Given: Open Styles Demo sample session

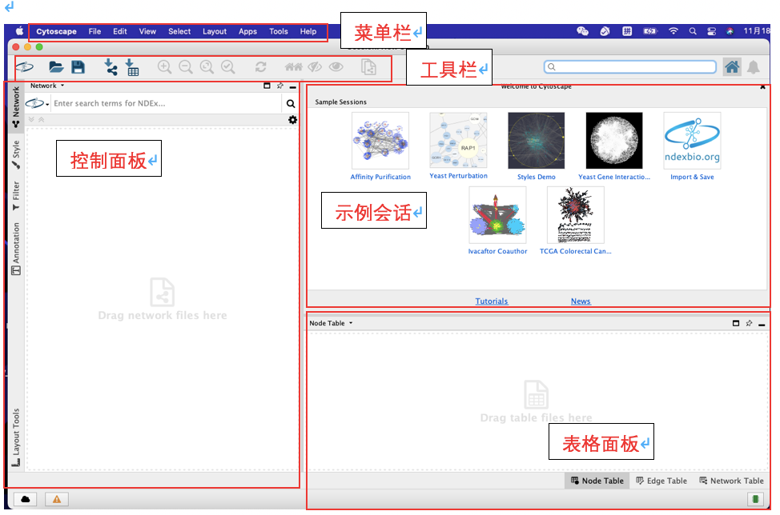Looking at the screenshot, I should [537, 146].
